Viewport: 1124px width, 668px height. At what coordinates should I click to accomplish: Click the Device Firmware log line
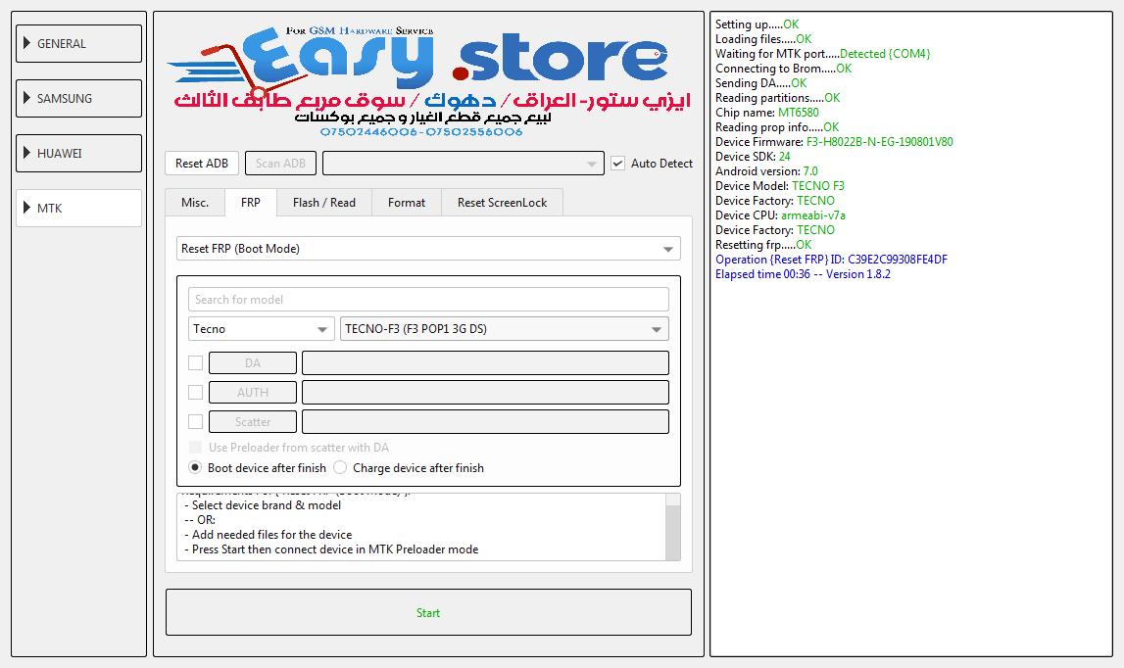[834, 142]
